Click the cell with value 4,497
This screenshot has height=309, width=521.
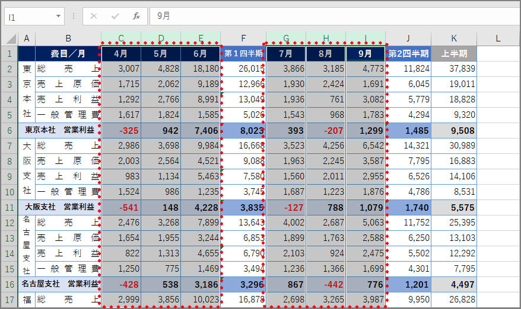pos(454,285)
